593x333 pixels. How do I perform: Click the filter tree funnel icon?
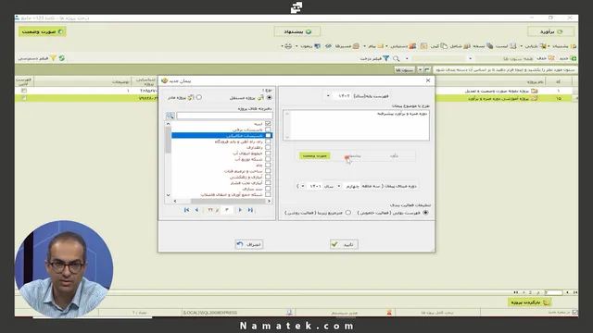pos(385,58)
